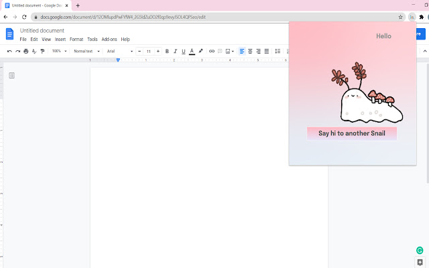Click the Insert link icon

pyautogui.click(x=212, y=51)
